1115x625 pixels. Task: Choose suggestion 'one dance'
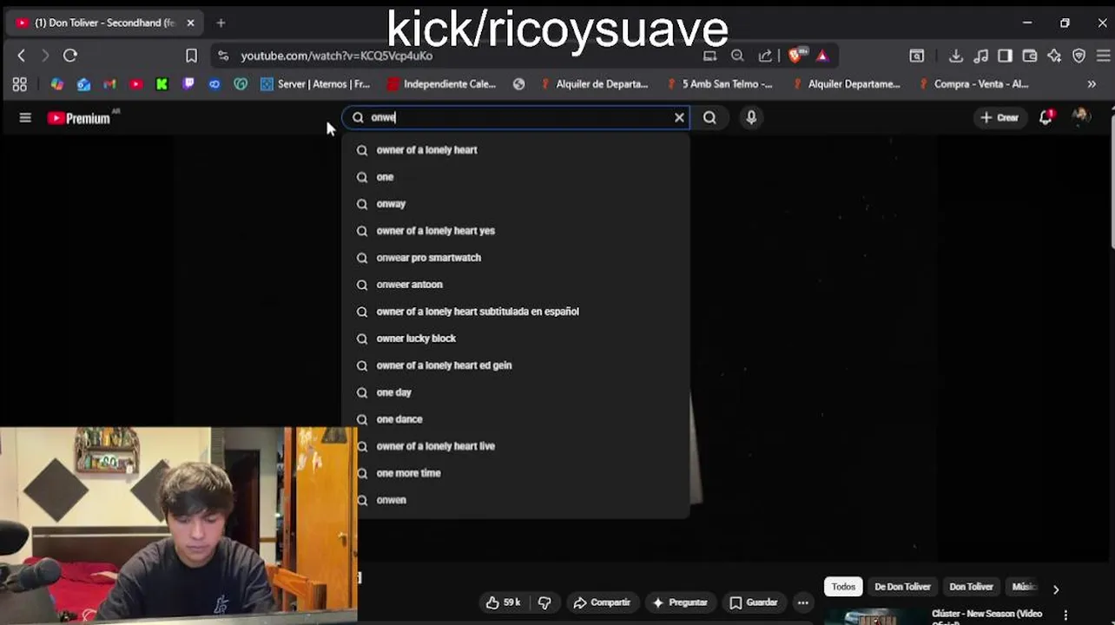516,419
